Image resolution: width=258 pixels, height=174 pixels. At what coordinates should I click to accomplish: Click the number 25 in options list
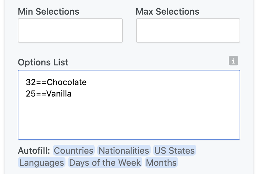click(31, 94)
